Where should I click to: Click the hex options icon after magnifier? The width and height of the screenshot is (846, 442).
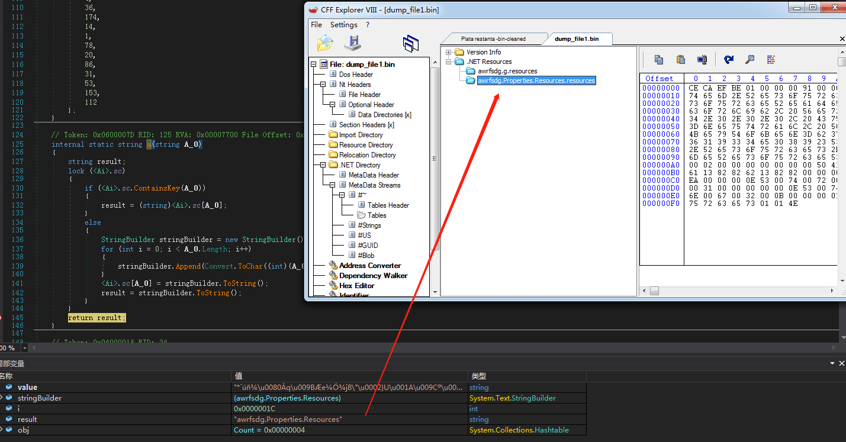[771, 59]
